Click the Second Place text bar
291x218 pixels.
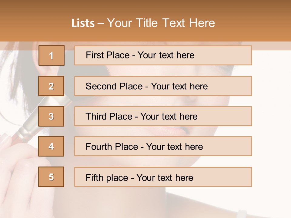tap(163, 86)
